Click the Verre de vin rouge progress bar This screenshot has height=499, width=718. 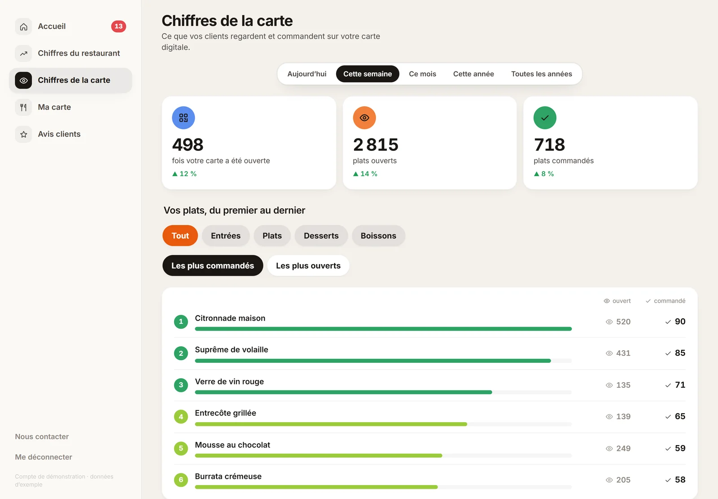coord(383,393)
